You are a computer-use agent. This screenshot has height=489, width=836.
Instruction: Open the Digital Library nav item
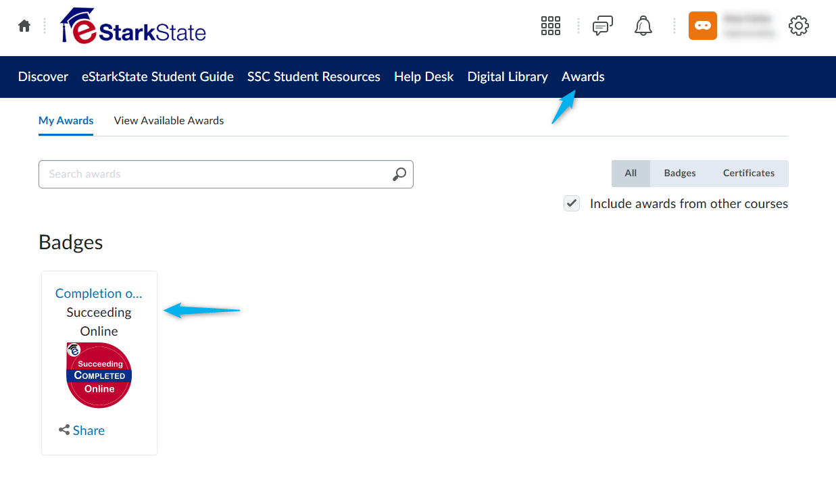508,77
